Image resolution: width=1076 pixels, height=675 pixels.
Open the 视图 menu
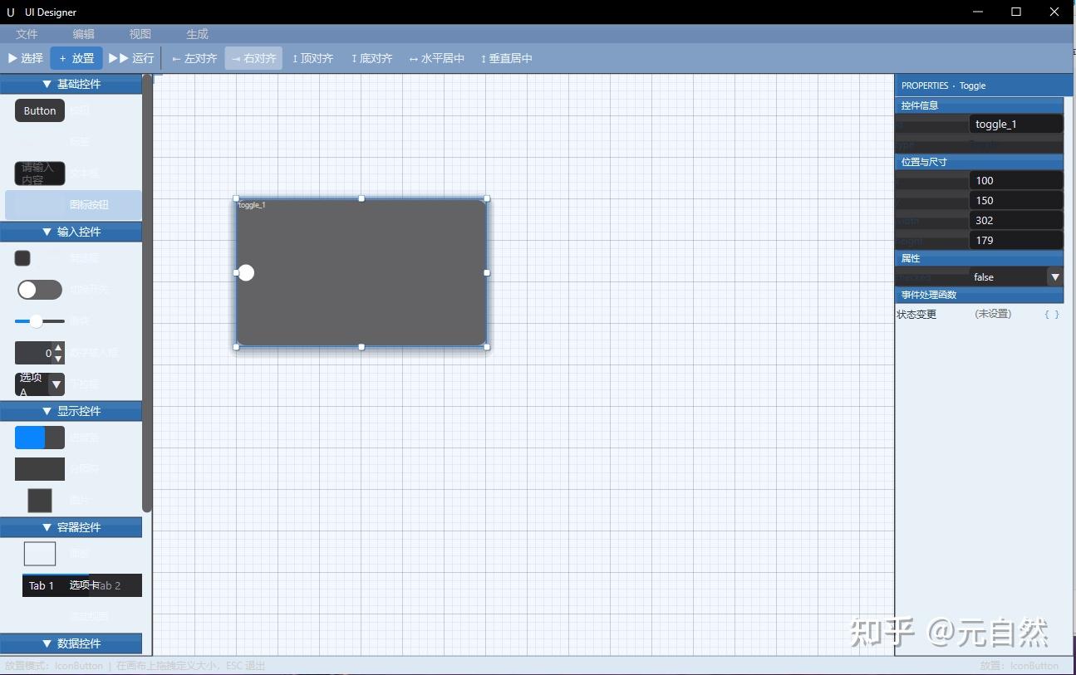140,34
